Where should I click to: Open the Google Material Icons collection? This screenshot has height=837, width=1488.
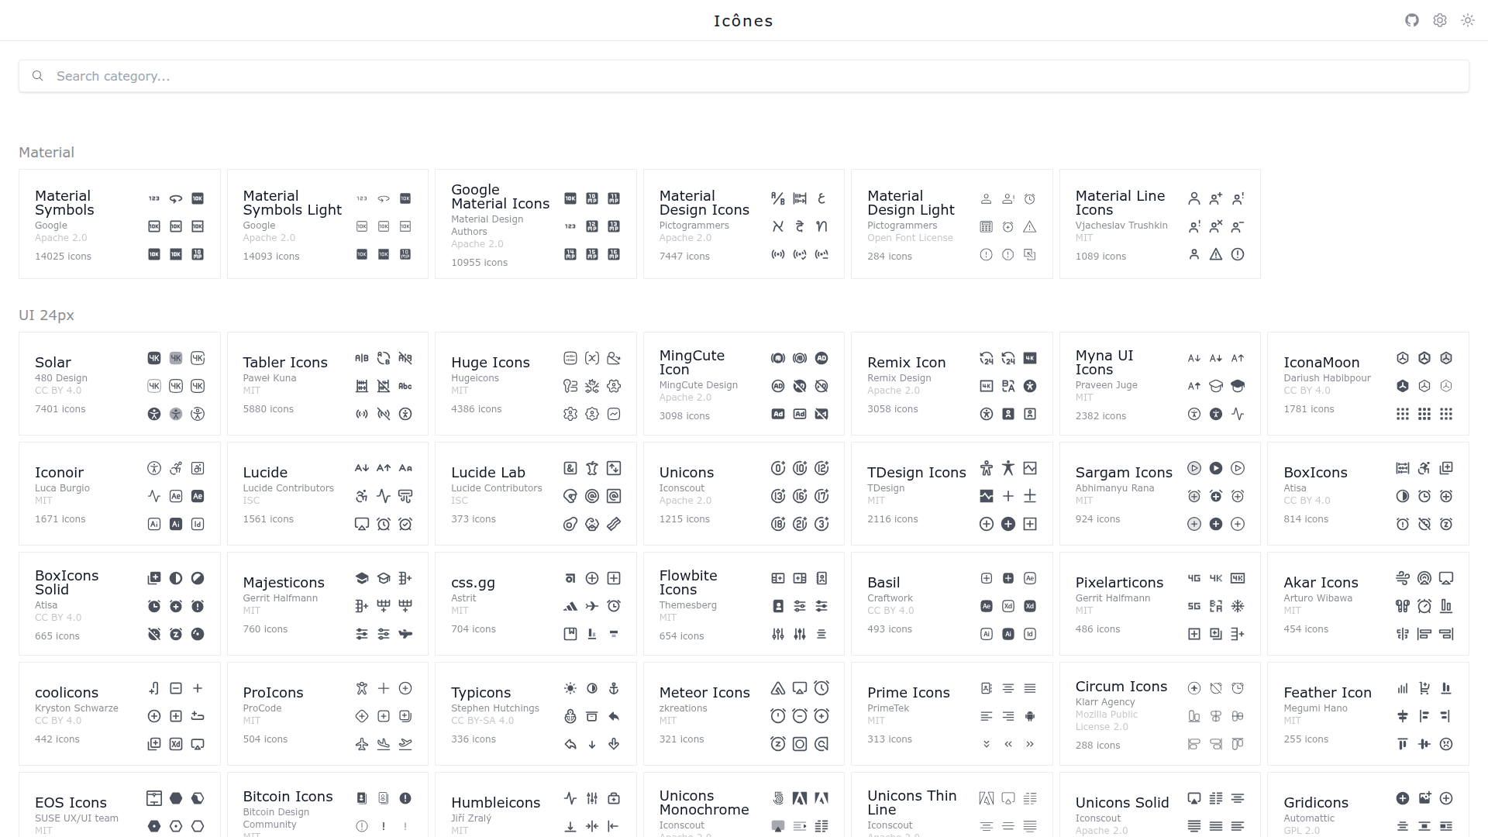pyautogui.click(x=536, y=224)
